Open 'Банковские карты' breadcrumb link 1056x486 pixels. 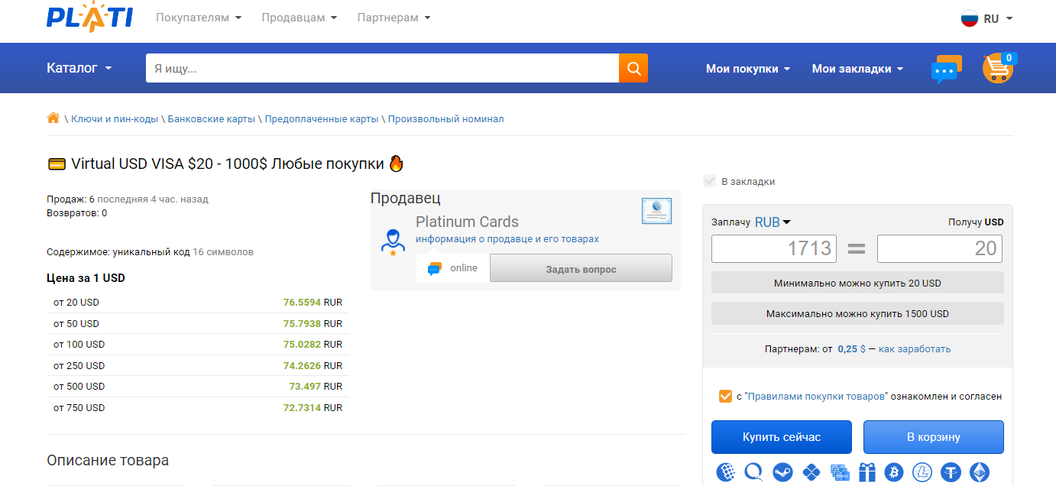click(x=212, y=119)
